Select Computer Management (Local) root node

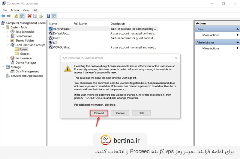26,23
